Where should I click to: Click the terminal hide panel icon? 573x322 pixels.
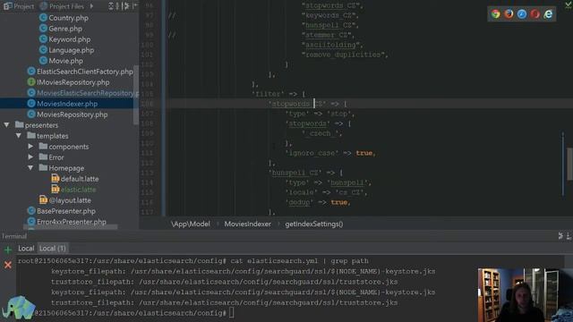click(569, 236)
